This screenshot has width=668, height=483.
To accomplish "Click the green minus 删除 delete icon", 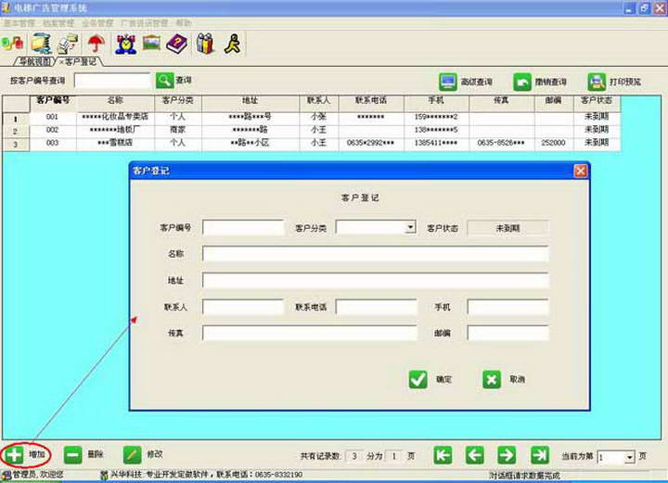I will tap(73, 455).
